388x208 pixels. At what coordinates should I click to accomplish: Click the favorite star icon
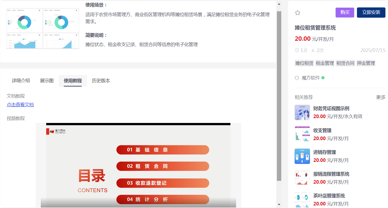click(297, 13)
